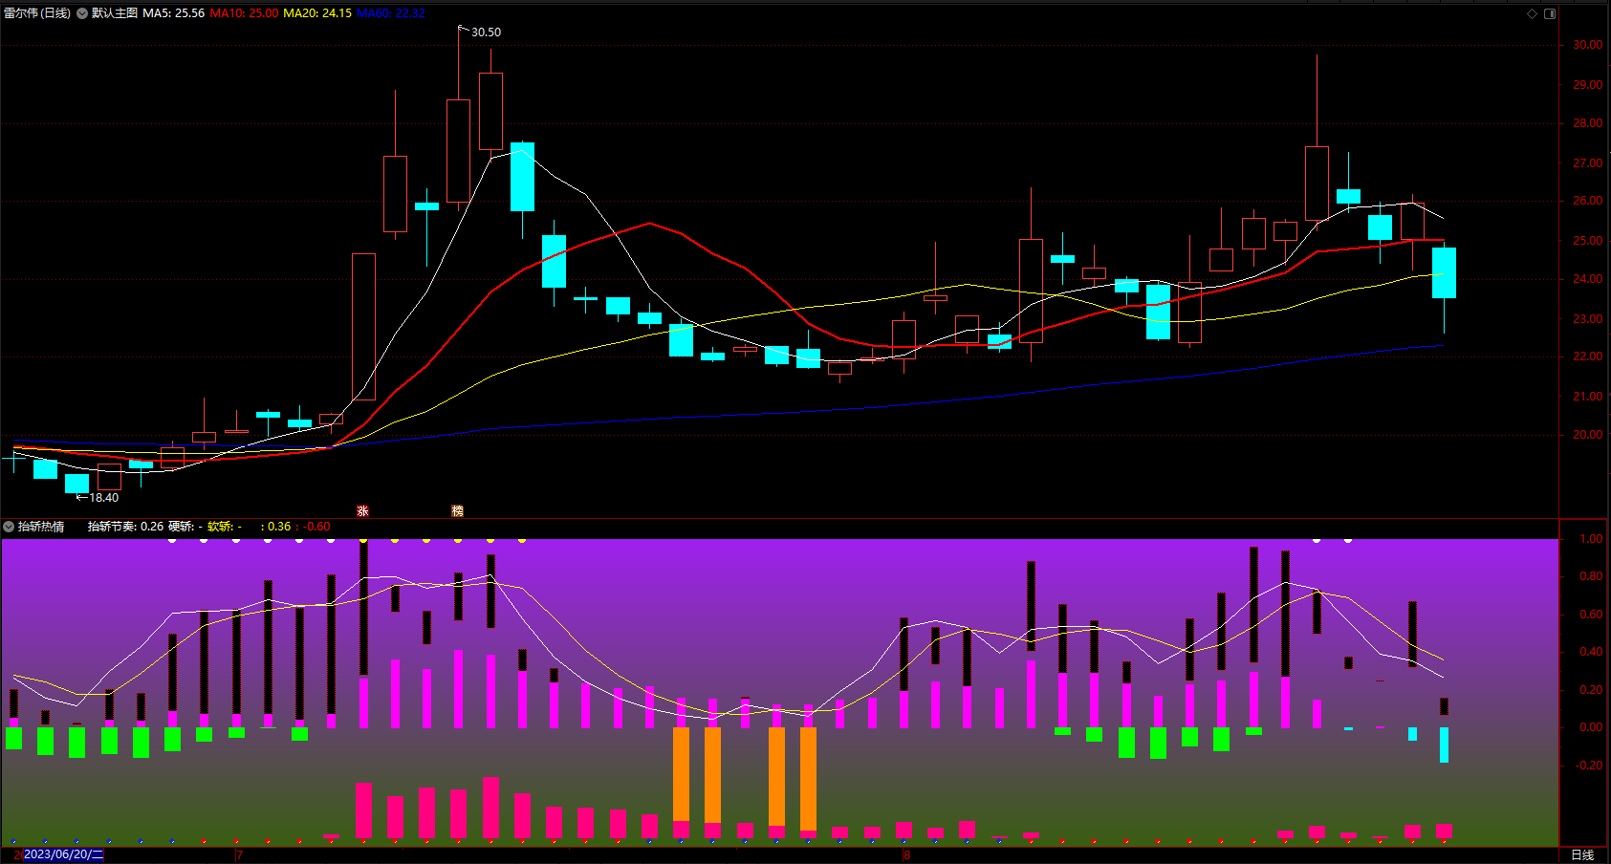Click the tall candle peaking at 30.50
Screen dimensions: 1611x864
point(458,150)
